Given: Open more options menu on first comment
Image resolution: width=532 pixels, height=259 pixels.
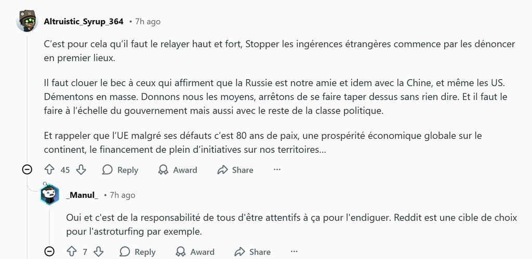Looking at the screenshot, I should point(277,170).
